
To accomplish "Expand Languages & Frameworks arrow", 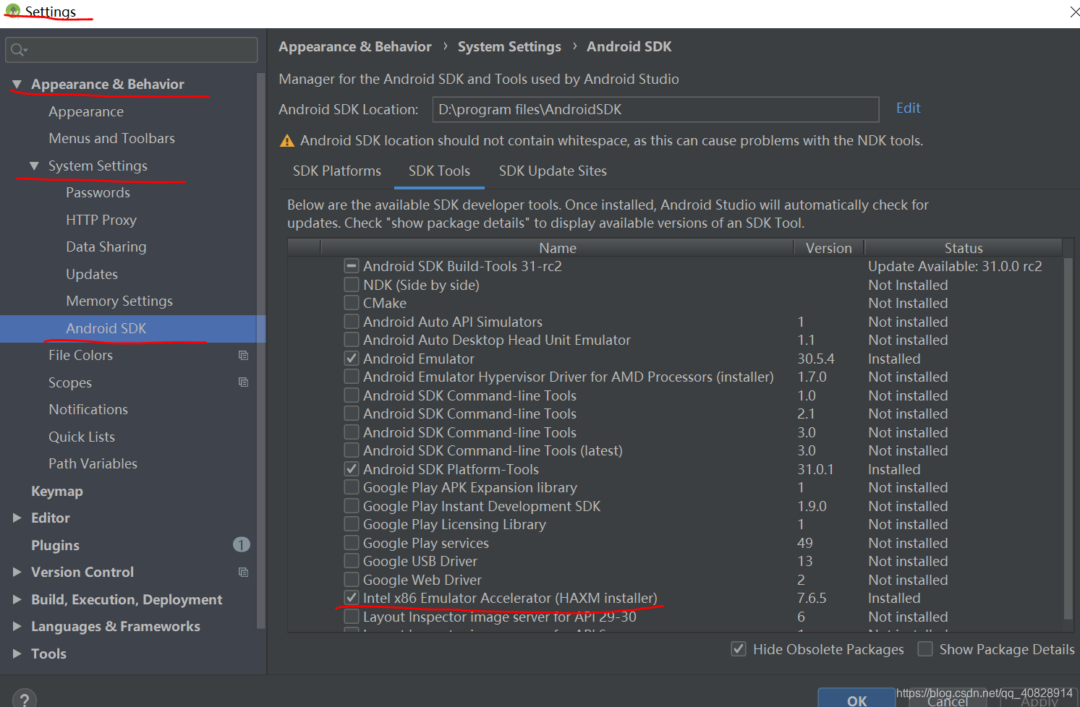I will (17, 627).
